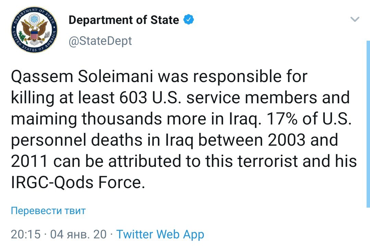Click IRGC-Qods Force text in tweet
The width and height of the screenshot is (370, 250).
(x=78, y=183)
